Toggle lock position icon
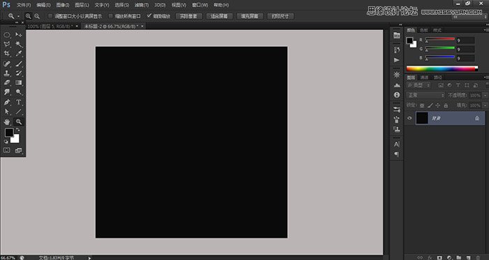 [x=437, y=105]
